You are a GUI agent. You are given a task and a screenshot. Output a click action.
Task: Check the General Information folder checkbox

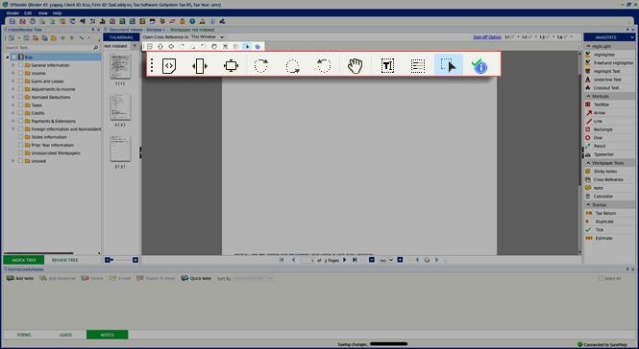click(20, 65)
